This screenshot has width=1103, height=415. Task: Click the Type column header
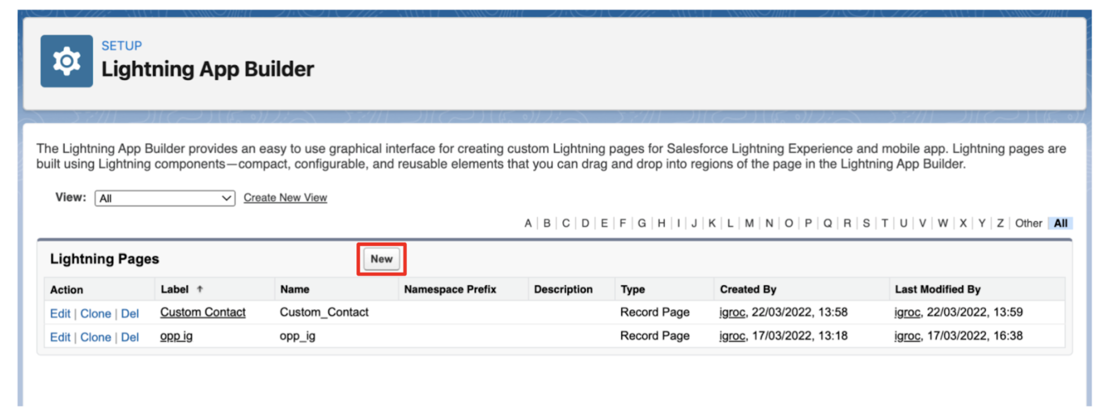tap(633, 289)
